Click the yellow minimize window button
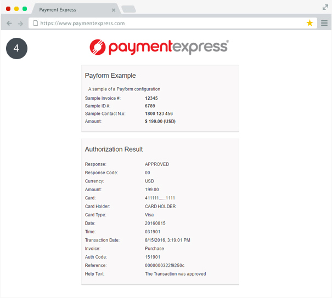The width and height of the screenshot is (332, 298). [x=16, y=9]
